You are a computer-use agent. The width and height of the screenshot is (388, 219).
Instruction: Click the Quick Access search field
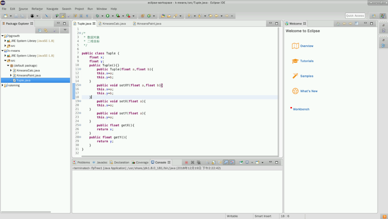355,16
